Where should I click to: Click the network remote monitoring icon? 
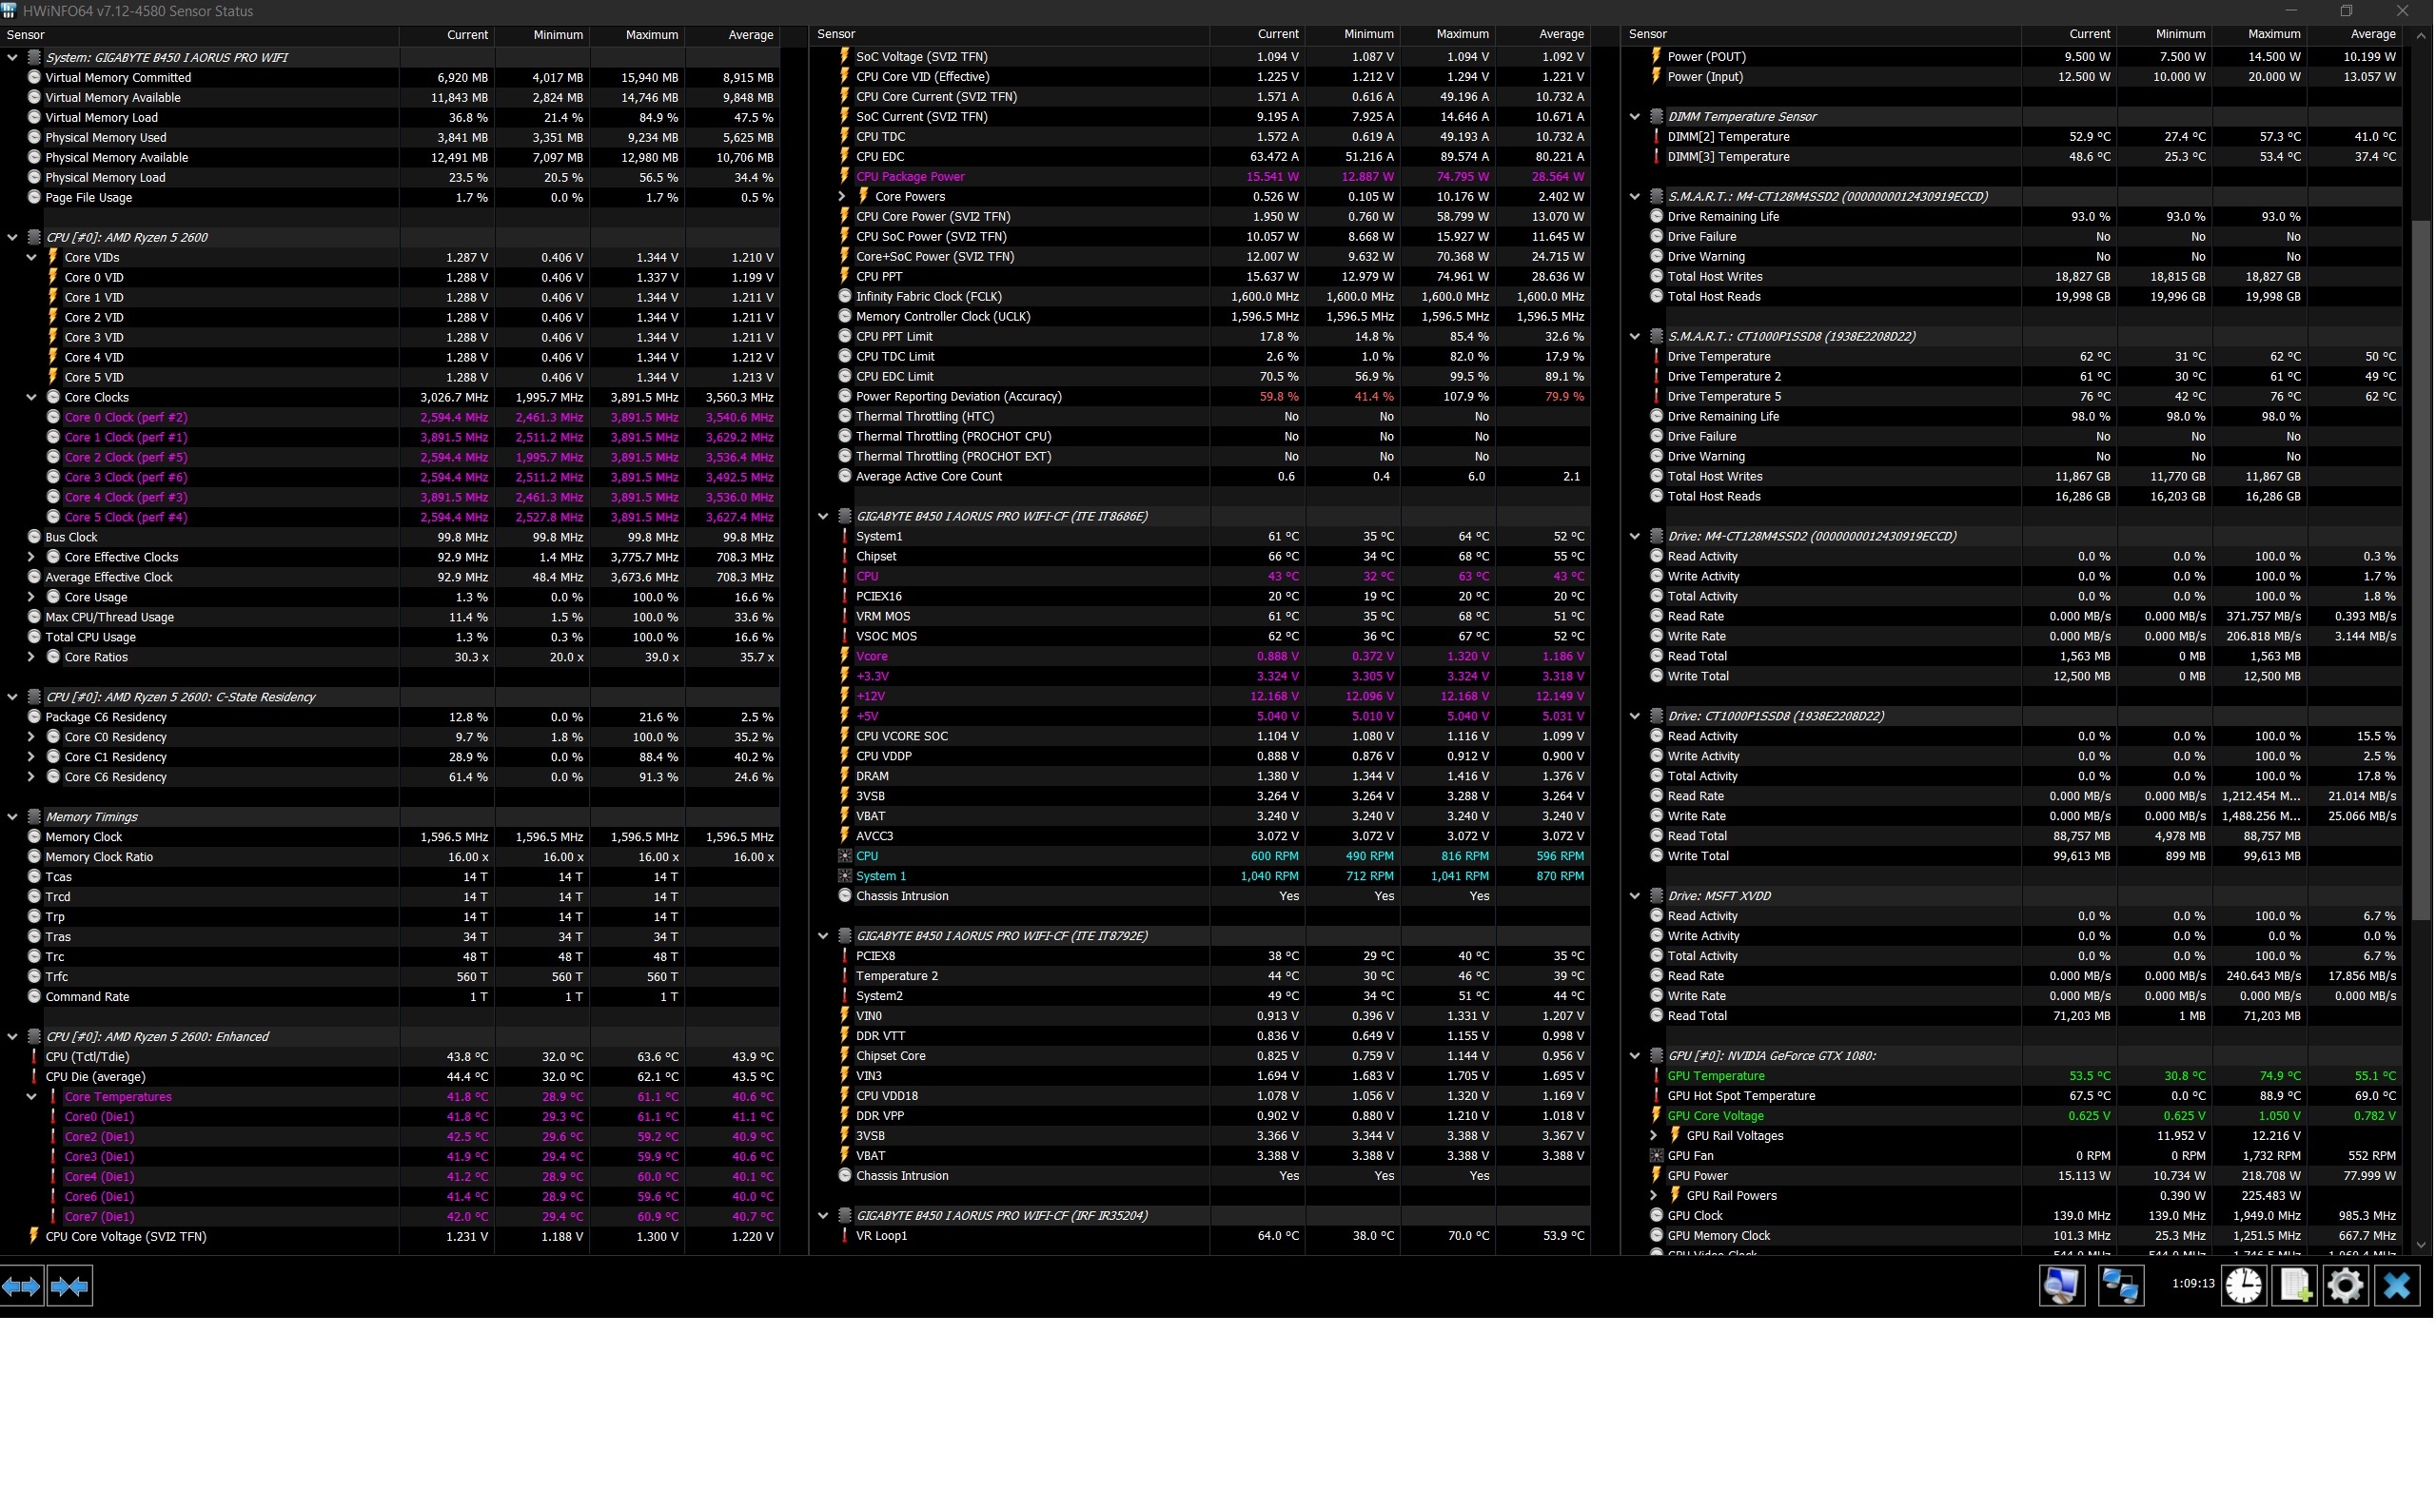[x=2120, y=1286]
